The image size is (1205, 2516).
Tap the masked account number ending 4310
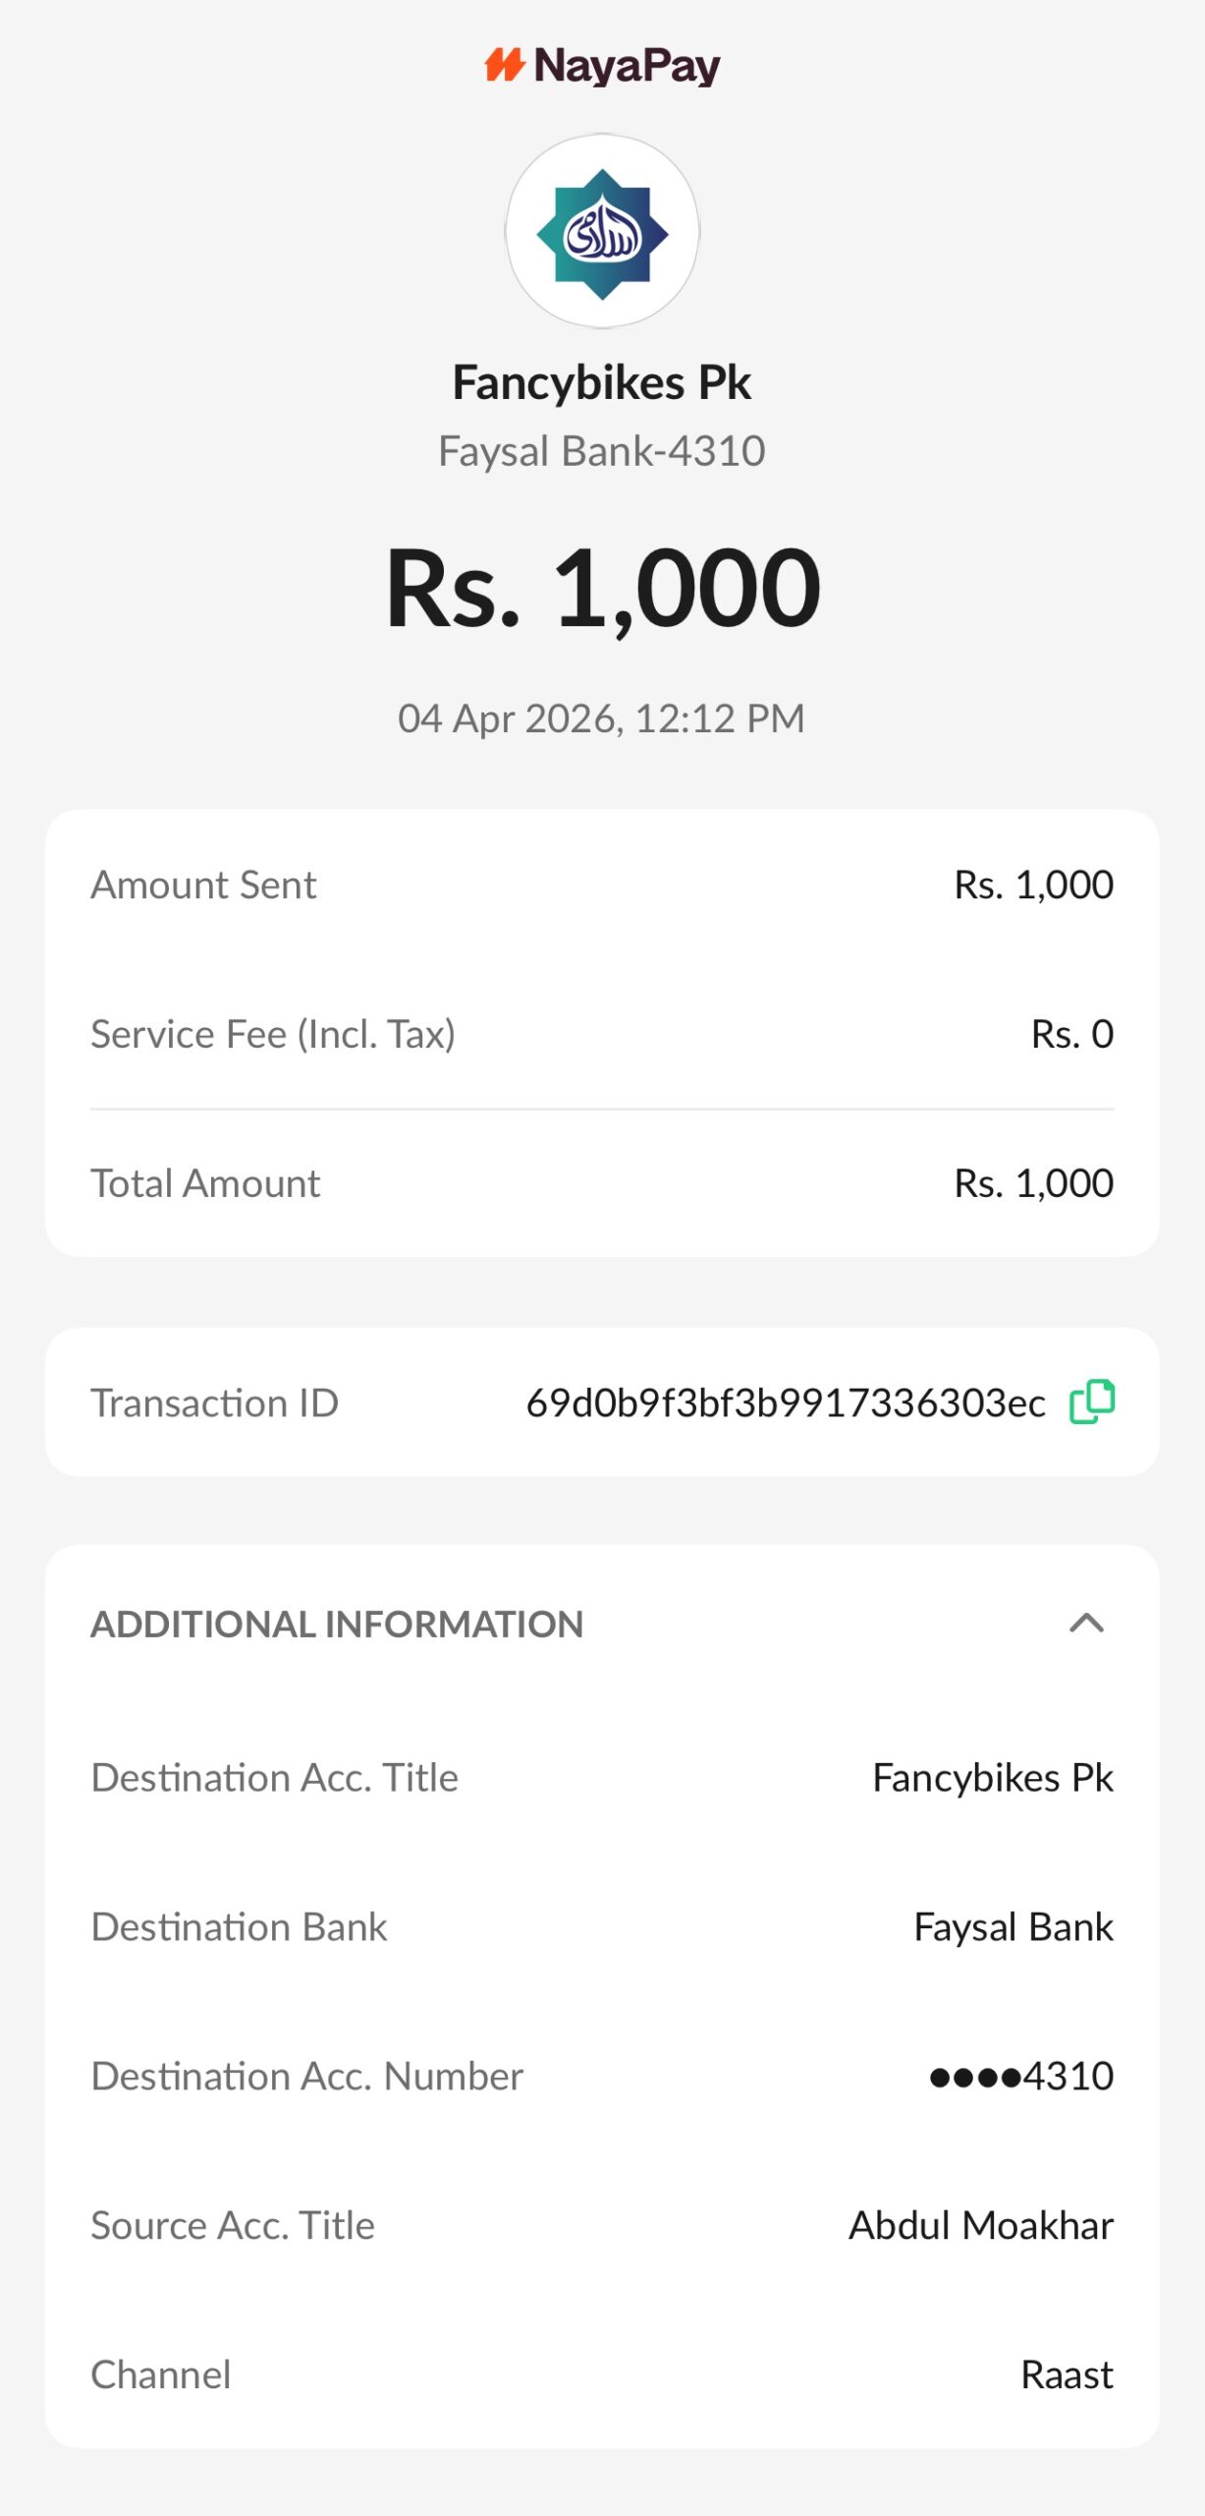point(1020,2077)
